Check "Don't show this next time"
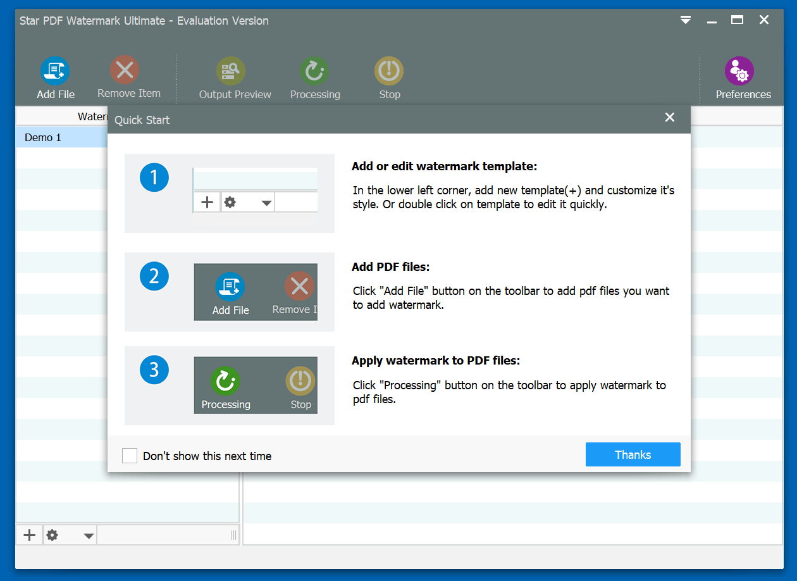The width and height of the screenshot is (797, 581). pos(130,456)
